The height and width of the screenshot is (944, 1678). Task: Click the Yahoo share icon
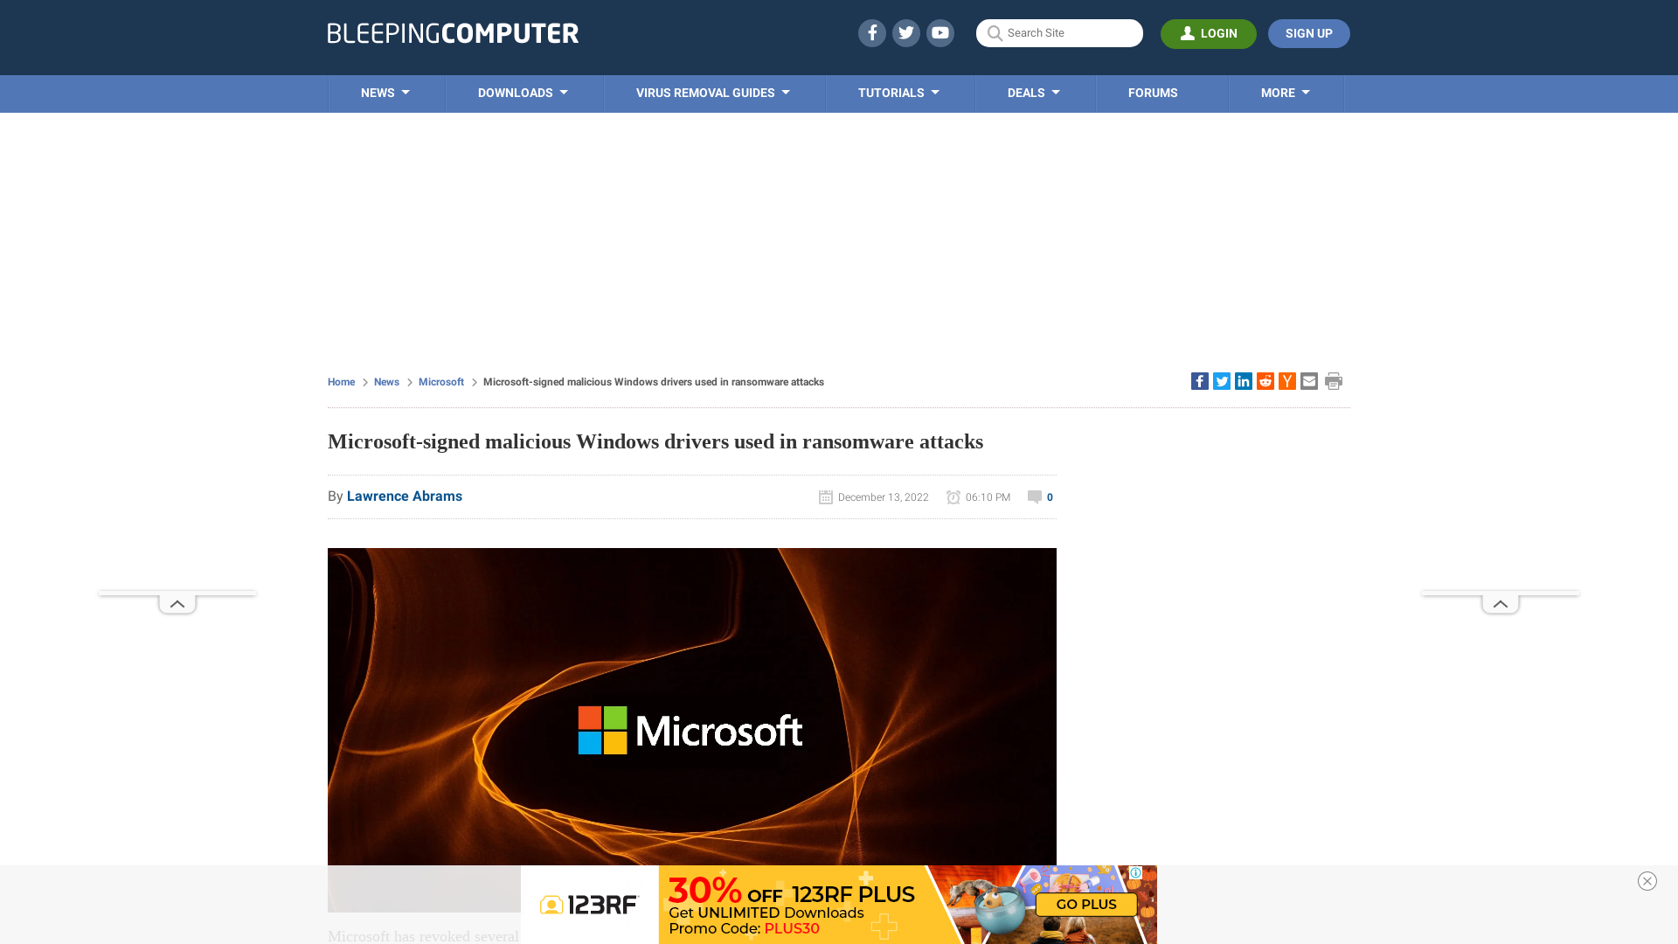pyautogui.click(x=1287, y=380)
